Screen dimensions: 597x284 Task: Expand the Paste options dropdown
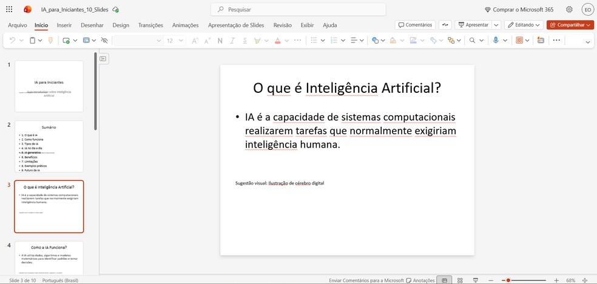coord(41,40)
